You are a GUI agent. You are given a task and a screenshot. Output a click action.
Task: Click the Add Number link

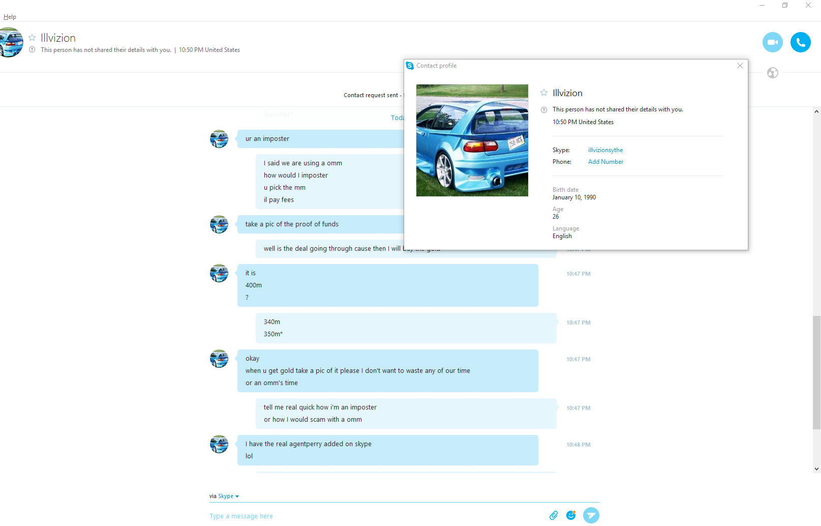tap(605, 162)
